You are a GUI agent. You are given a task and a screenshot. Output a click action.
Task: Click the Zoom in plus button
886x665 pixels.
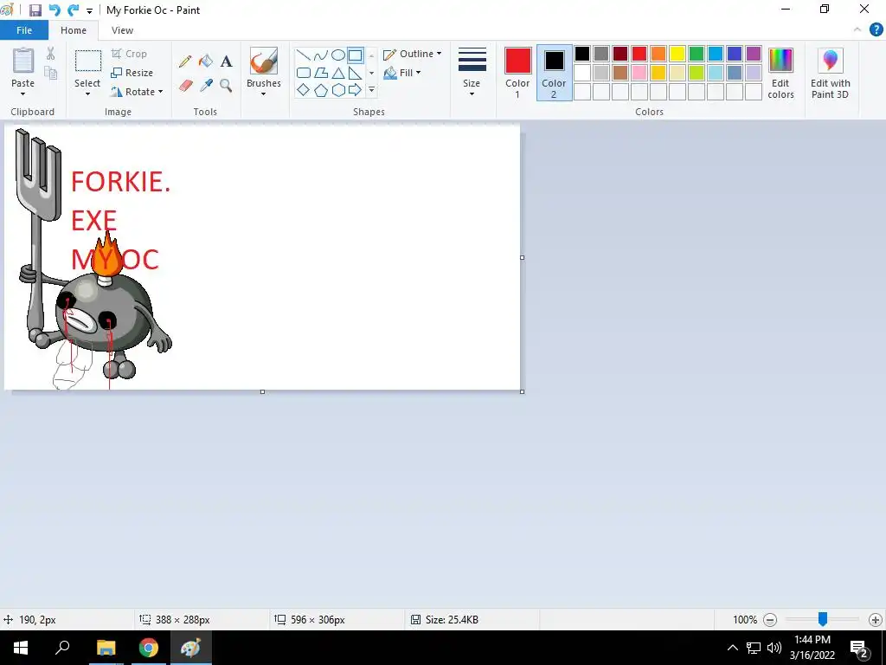pyautogui.click(x=876, y=620)
